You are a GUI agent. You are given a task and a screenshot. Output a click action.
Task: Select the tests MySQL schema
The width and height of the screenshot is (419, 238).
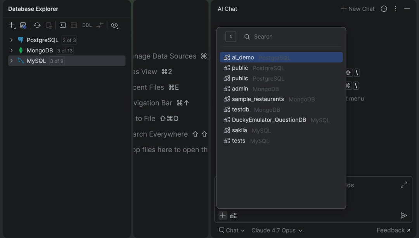281,141
